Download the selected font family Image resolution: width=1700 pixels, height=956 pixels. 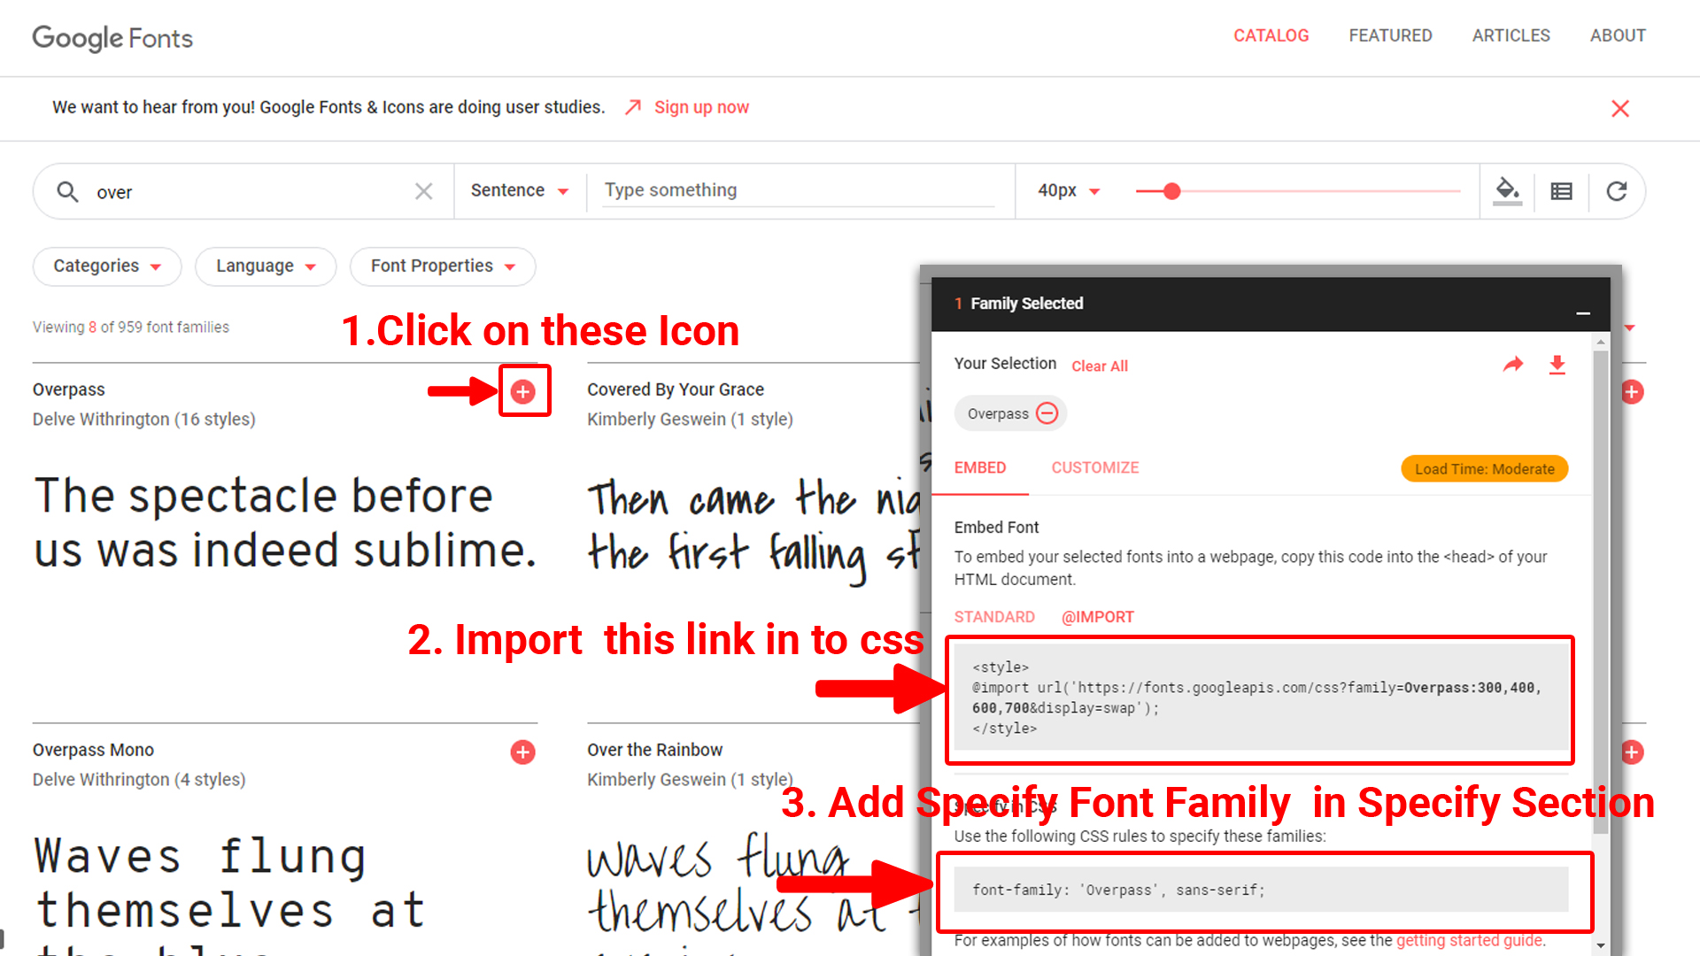[1557, 365]
